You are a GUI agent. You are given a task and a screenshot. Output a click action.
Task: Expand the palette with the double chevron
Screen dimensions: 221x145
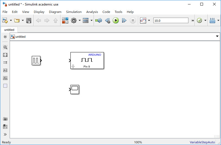[5, 134]
